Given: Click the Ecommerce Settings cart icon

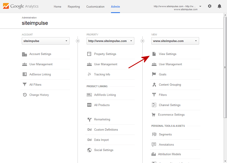Looking at the screenshot, I should (153, 114).
